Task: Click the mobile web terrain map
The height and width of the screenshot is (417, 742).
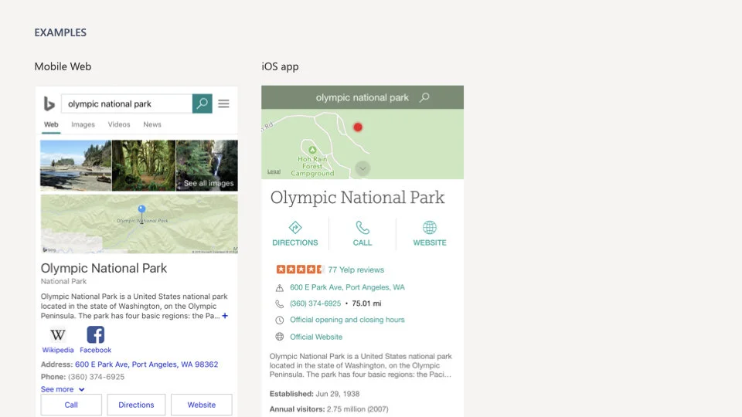Action: tap(139, 224)
